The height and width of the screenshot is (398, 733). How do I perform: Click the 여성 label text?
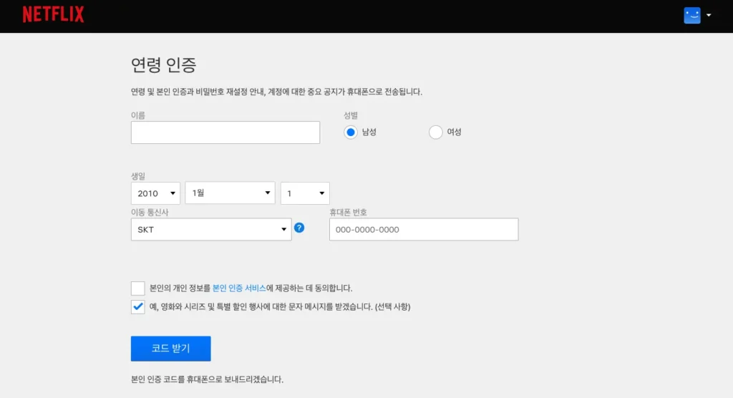click(454, 132)
